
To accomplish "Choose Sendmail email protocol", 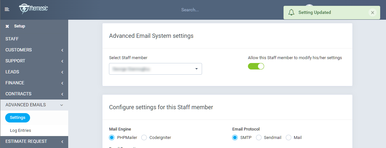I will [259, 137].
